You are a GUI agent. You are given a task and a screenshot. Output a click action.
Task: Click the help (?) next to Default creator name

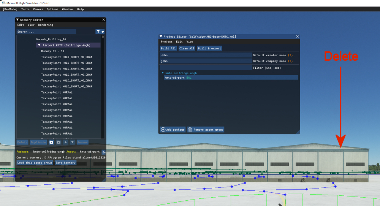click(290, 55)
